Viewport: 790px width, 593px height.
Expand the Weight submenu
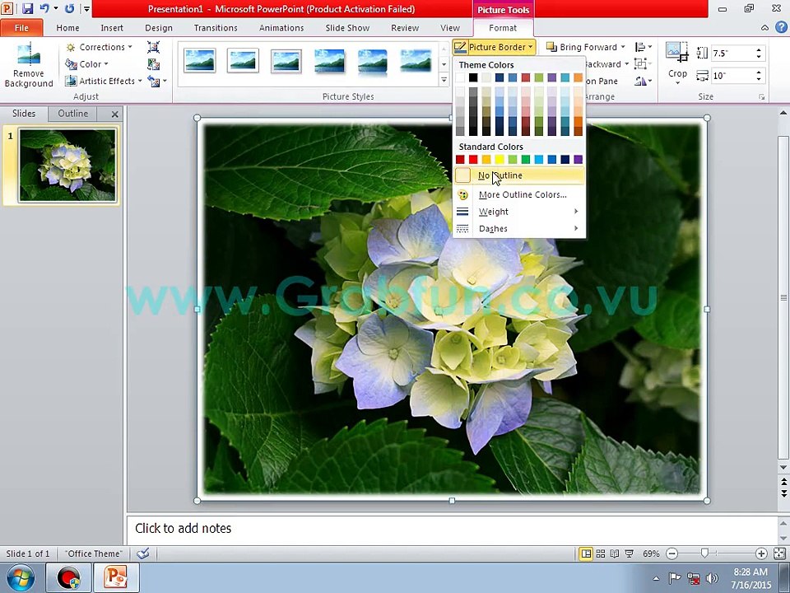tap(519, 212)
